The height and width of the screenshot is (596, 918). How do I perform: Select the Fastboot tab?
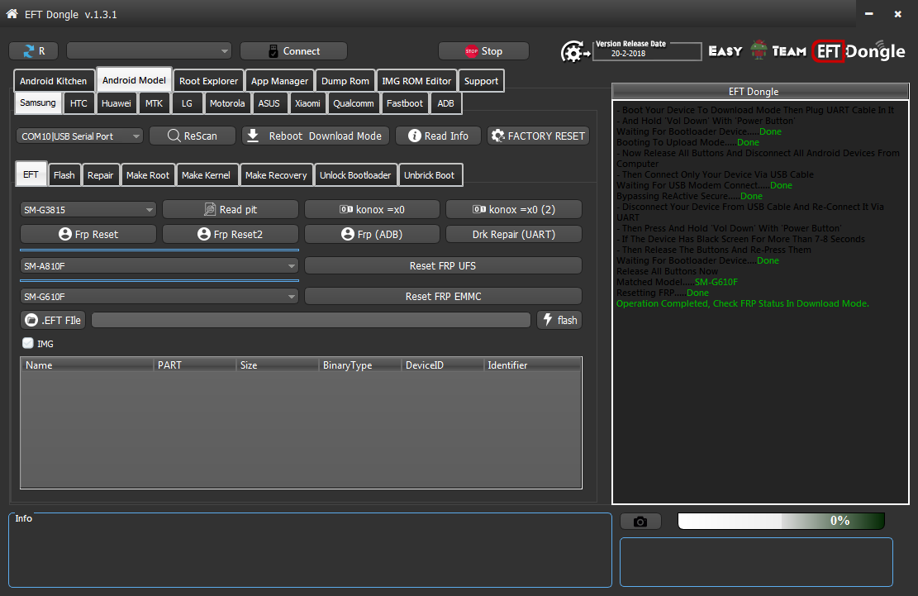[x=405, y=103]
